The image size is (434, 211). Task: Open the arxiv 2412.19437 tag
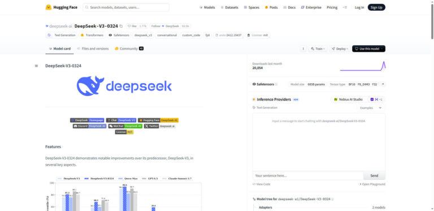coord(228,35)
